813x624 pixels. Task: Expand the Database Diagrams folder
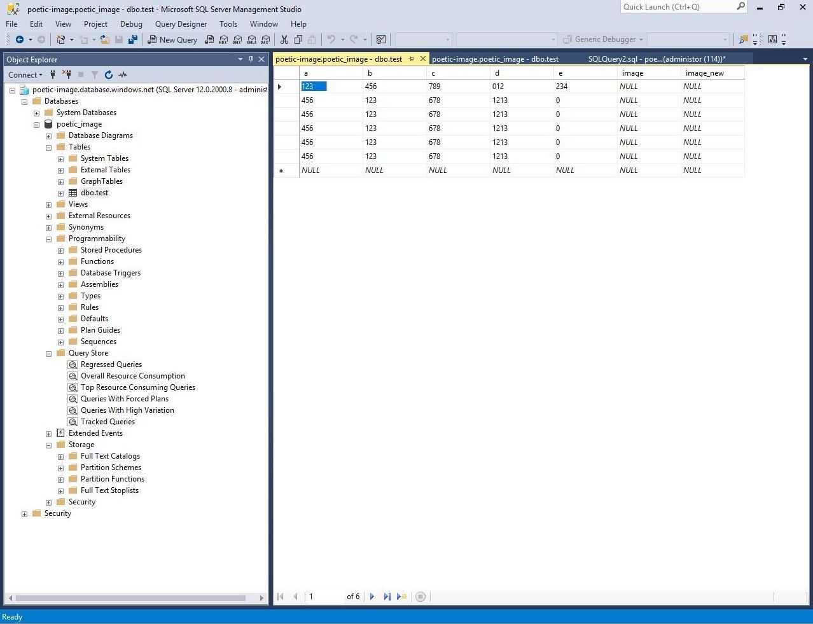coord(48,135)
